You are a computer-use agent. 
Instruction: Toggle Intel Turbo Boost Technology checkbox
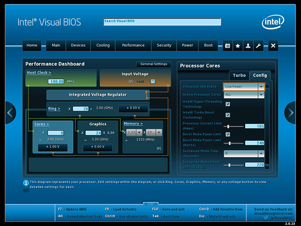[x=228, y=115]
